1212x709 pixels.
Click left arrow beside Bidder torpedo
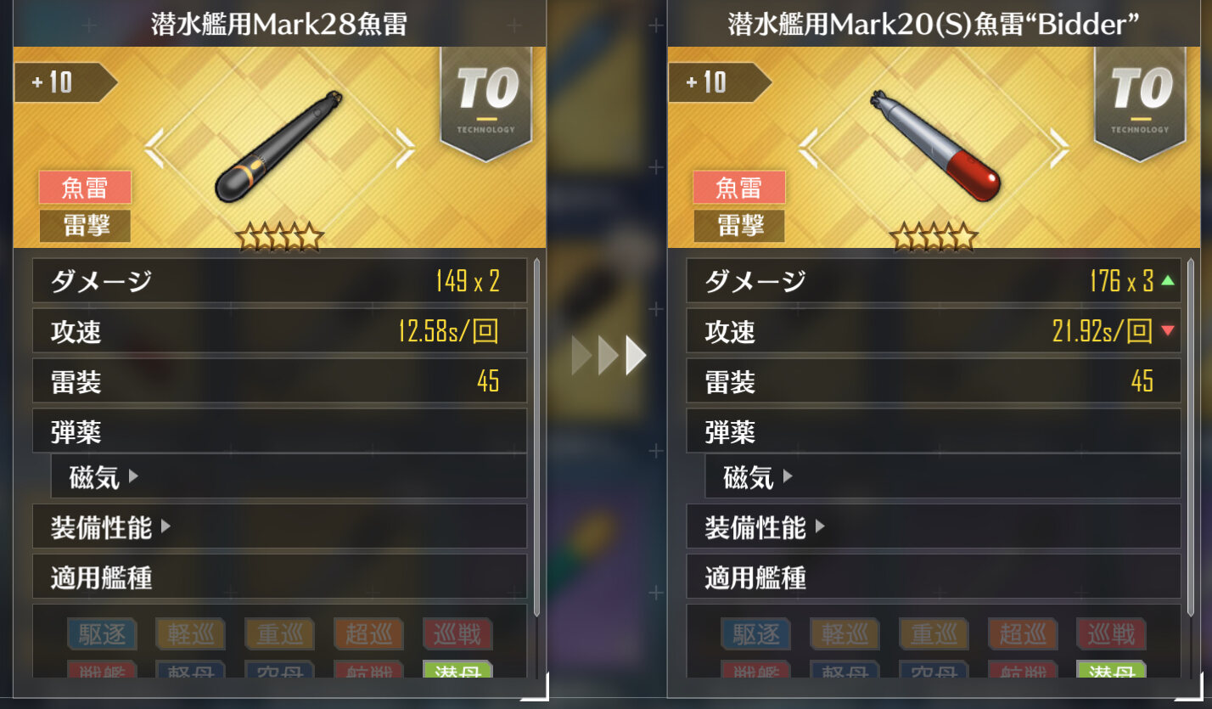point(808,149)
